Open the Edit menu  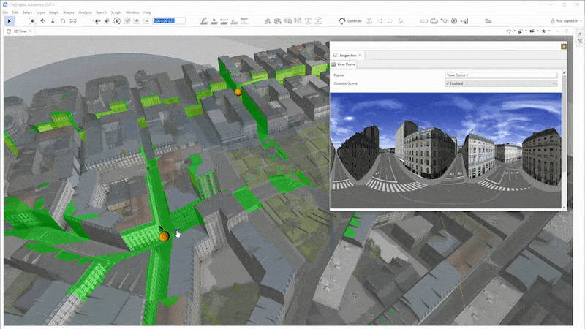tap(15, 12)
